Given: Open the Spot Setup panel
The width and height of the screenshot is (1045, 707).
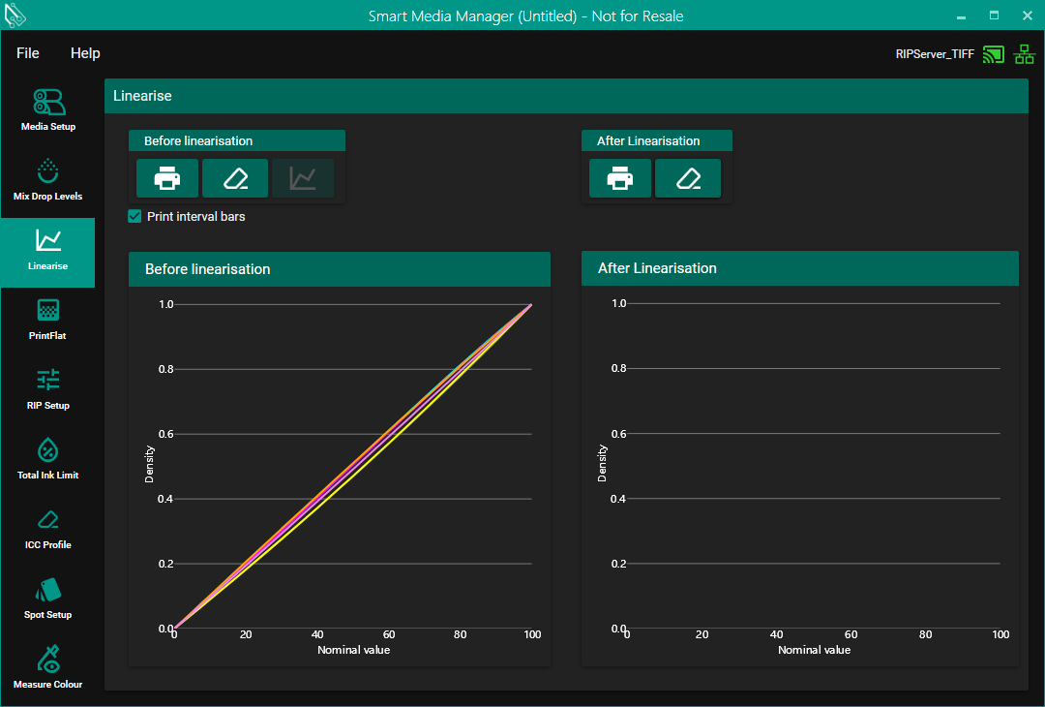Looking at the screenshot, I should click(47, 598).
